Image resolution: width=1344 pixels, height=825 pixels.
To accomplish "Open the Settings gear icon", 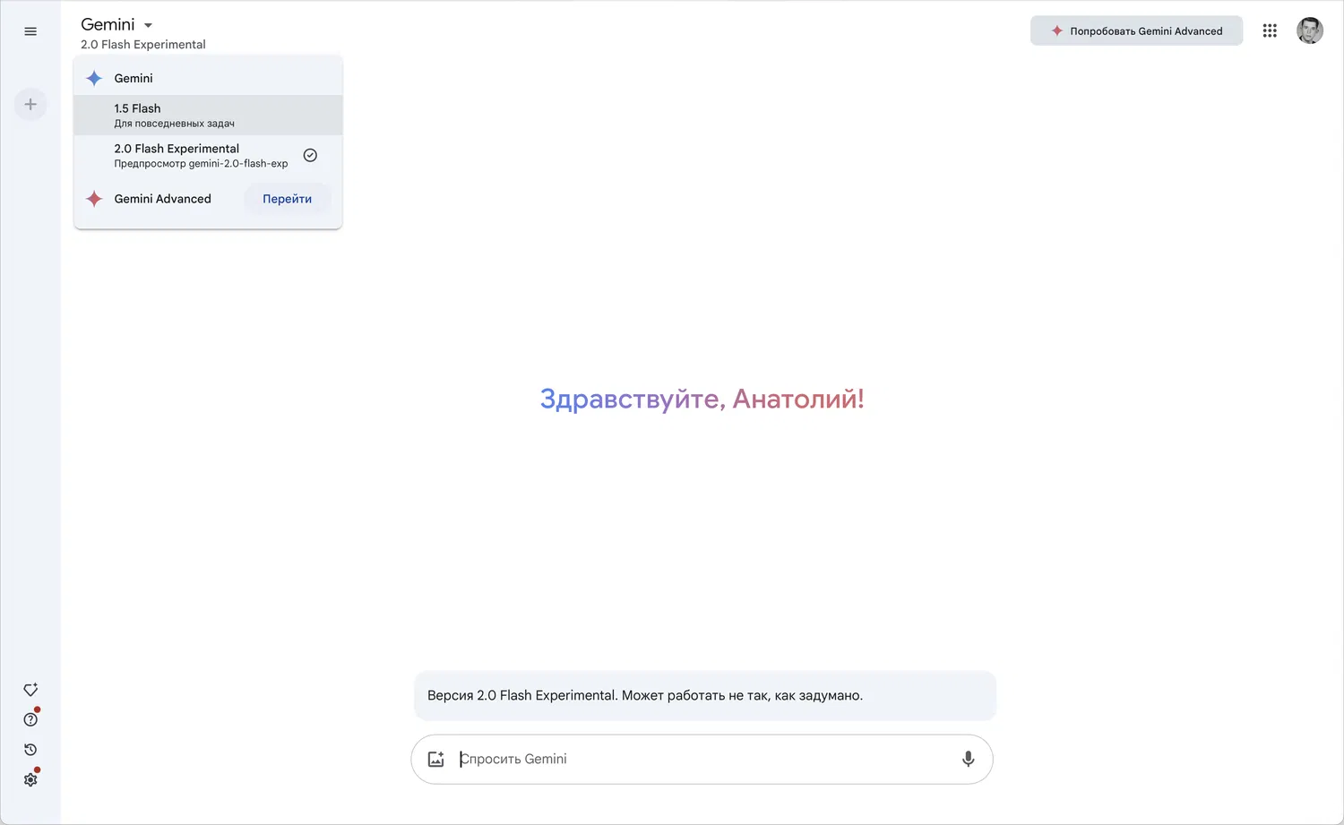I will [30, 779].
